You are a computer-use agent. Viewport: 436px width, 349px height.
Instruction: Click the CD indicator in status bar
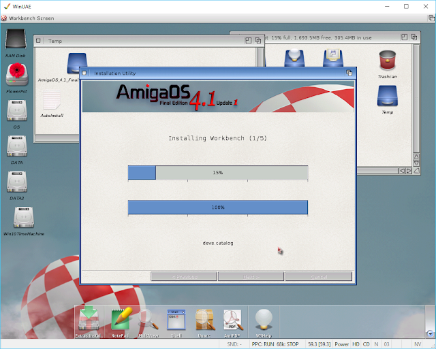(x=367, y=344)
